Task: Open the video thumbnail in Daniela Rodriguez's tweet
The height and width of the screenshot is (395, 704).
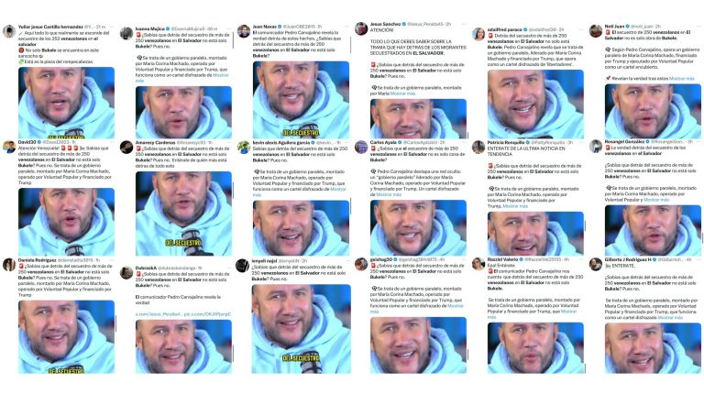Action: click(66, 336)
